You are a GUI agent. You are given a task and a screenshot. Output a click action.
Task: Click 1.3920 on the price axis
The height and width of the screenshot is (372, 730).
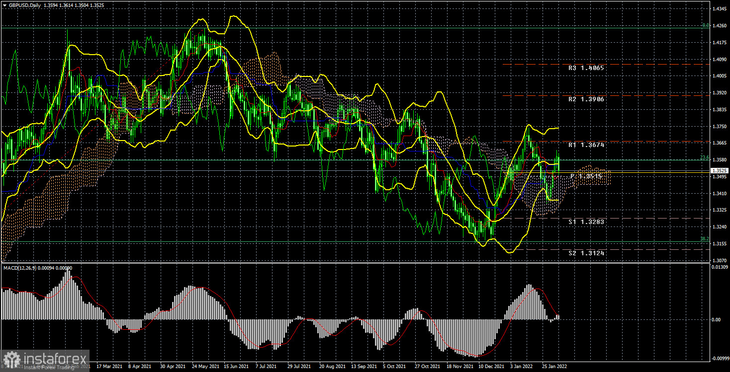pyautogui.click(x=719, y=93)
